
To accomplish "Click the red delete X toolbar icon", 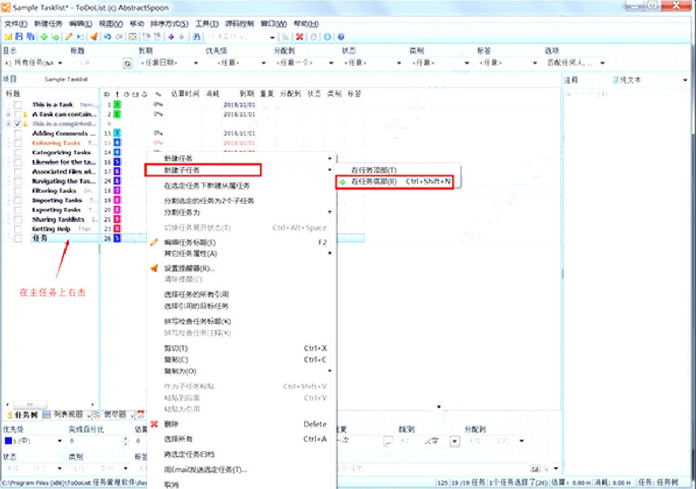I will point(299,37).
